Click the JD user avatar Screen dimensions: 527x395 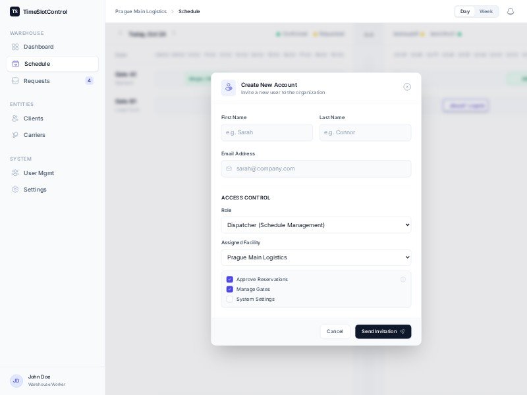pos(16,381)
